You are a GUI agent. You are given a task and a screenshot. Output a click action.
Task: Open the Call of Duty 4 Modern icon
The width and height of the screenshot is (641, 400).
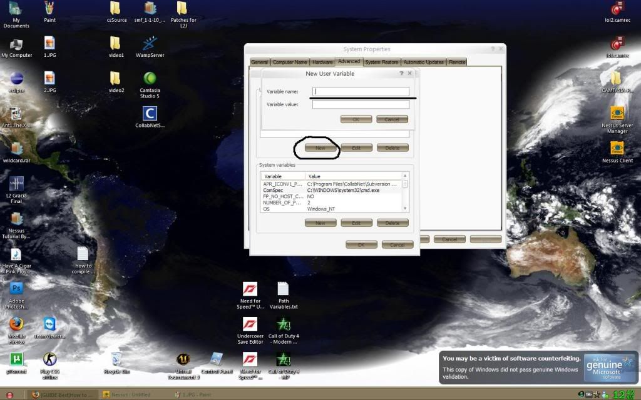coord(283,325)
